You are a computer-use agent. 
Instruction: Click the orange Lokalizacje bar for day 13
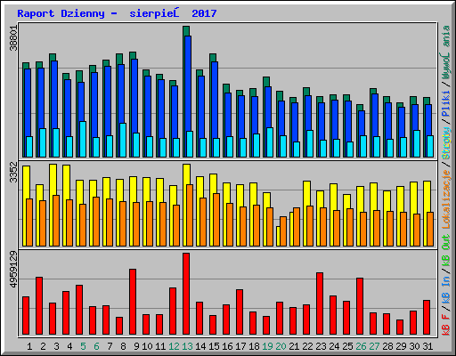click(x=190, y=215)
